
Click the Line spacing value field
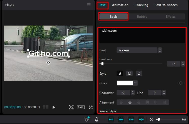click(154, 93)
